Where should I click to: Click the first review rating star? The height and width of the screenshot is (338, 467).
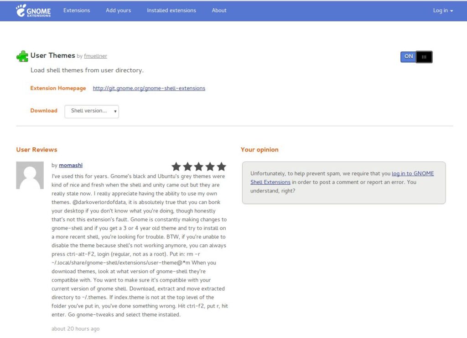[176, 166]
